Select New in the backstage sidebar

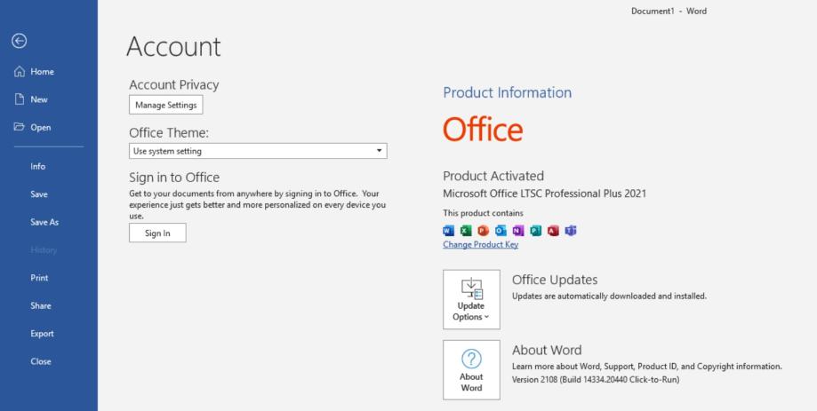[x=31, y=99]
